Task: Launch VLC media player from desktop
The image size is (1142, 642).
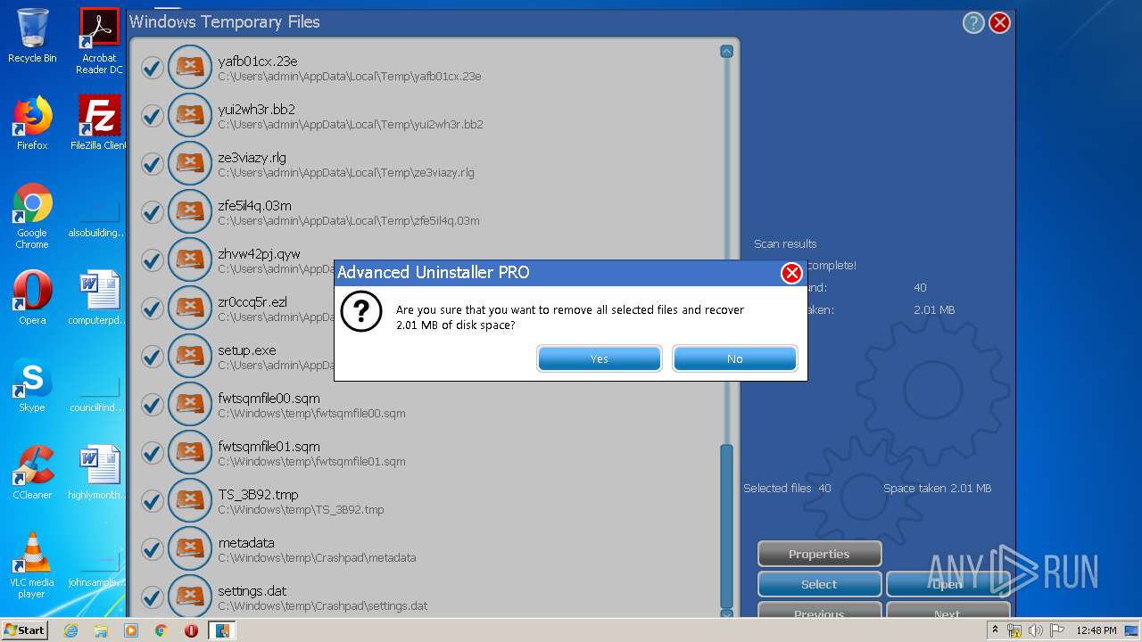Action: [x=32, y=566]
